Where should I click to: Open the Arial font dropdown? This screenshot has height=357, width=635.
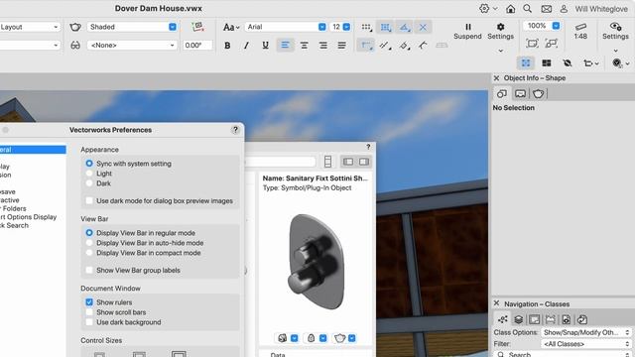pyautogui.click(x=286, y=27)
